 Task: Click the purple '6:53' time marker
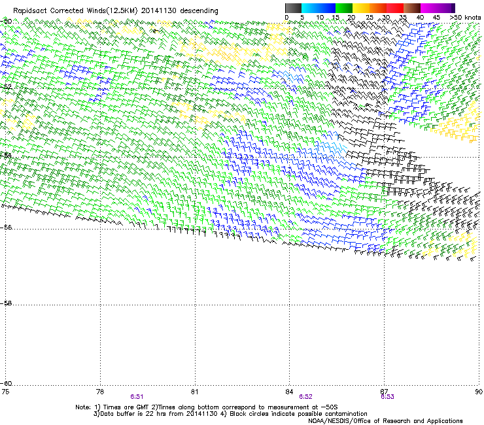(x=387, y=397)
